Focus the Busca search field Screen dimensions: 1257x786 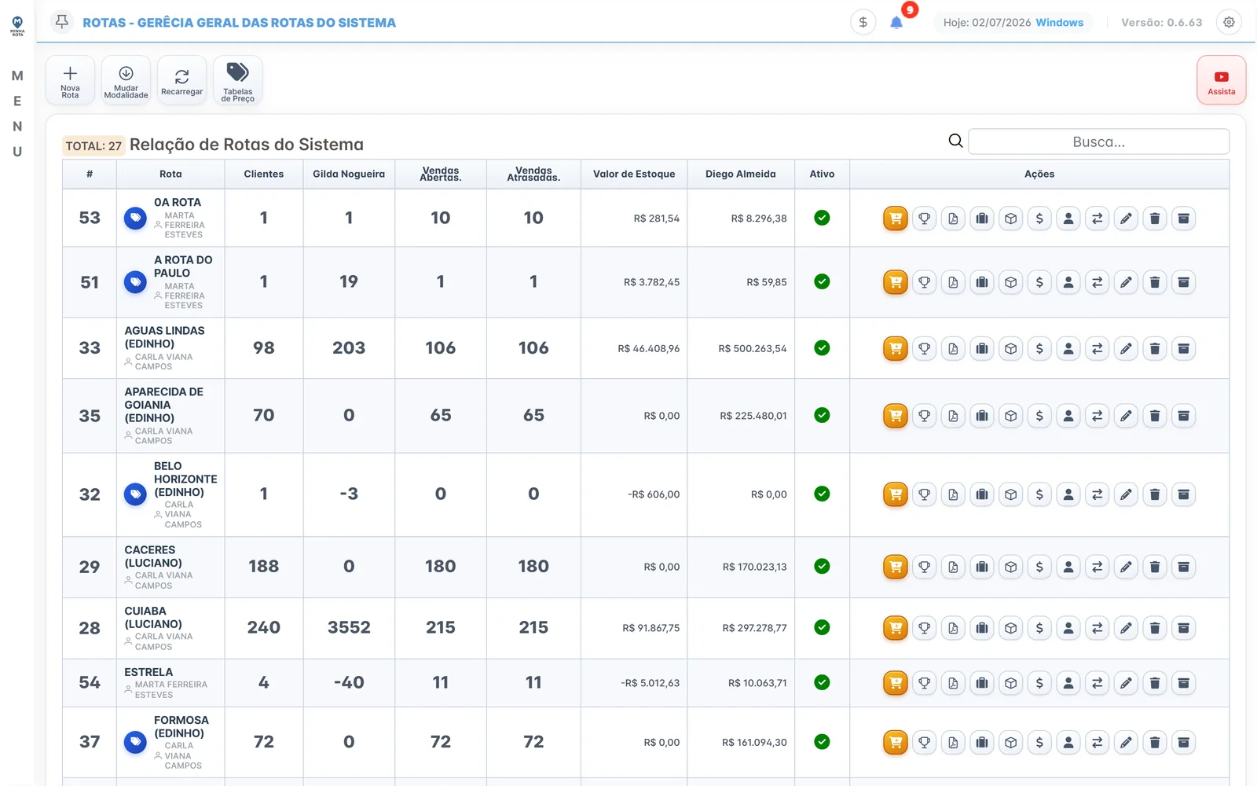click(x=1098, y=141)
